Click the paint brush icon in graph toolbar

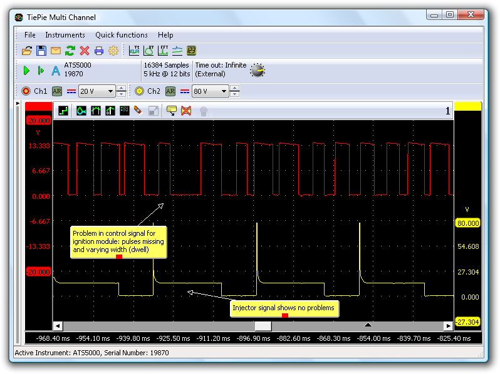(138, 111)
